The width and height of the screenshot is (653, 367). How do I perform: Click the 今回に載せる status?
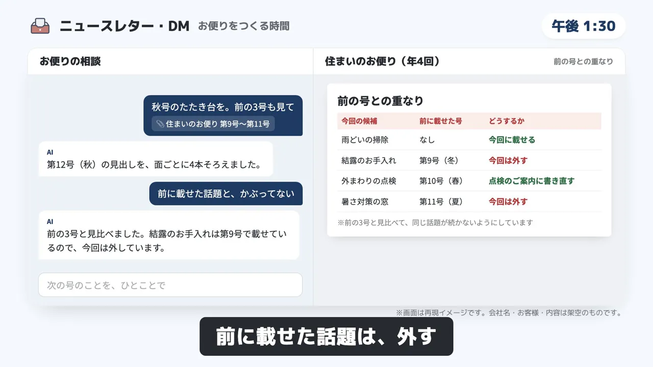[512, 140]
